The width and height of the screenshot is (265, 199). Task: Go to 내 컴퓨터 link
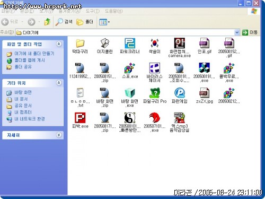coord(23,113)
